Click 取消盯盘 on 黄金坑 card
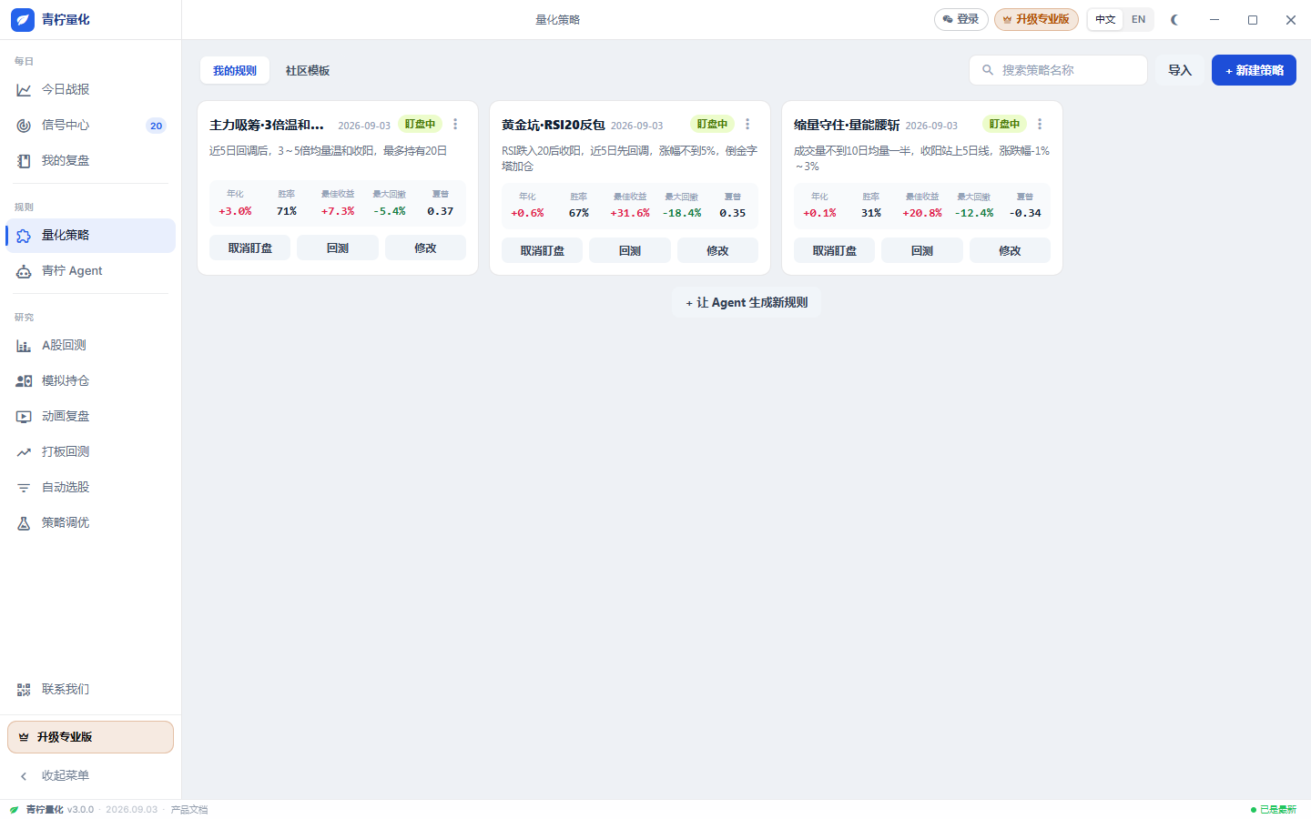 (x=542, y=250)
